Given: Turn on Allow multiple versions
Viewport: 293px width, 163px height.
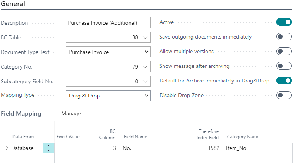Looking at the screenshot, I should point(284,52).
